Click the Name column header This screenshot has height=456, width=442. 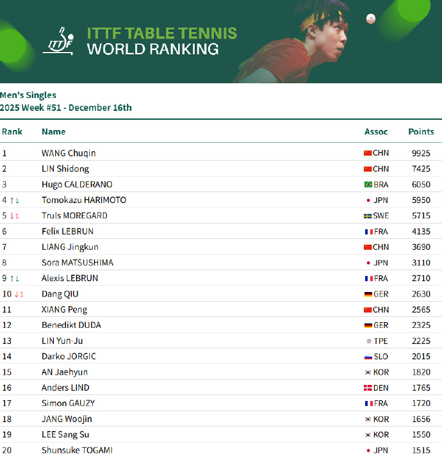point(53,132)
